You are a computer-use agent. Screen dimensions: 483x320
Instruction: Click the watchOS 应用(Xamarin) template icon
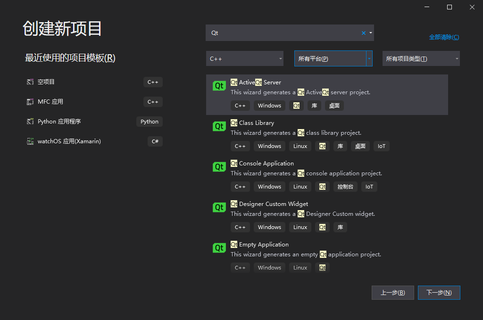(30, 141)
